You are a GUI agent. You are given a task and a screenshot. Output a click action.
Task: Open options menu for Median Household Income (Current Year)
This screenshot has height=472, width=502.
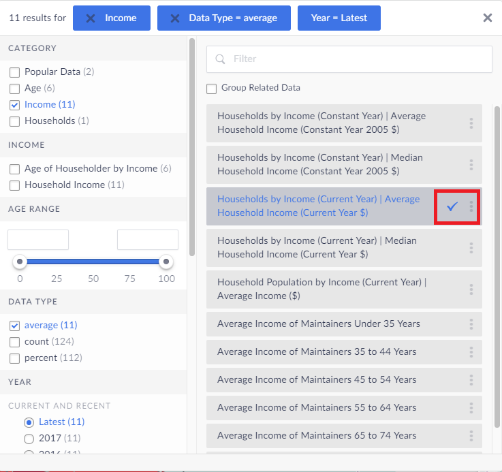click(x=471, y=248)
